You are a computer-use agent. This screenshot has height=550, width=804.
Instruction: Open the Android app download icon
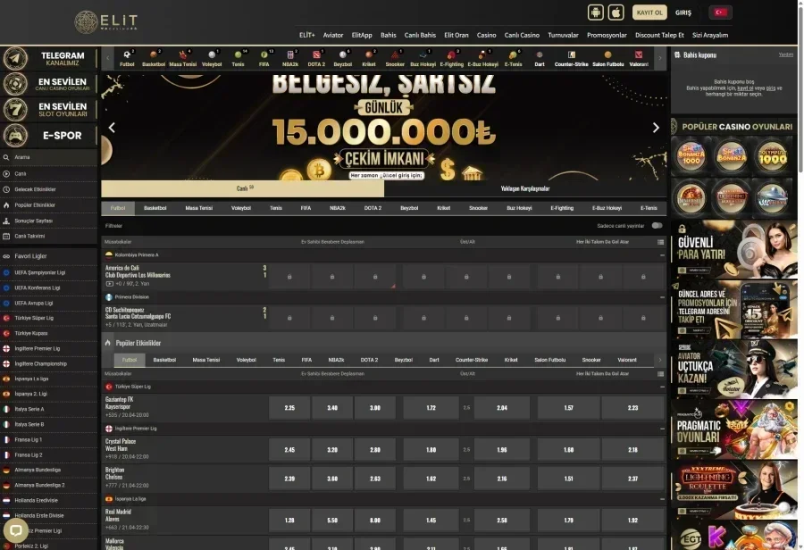coord(595,12)
